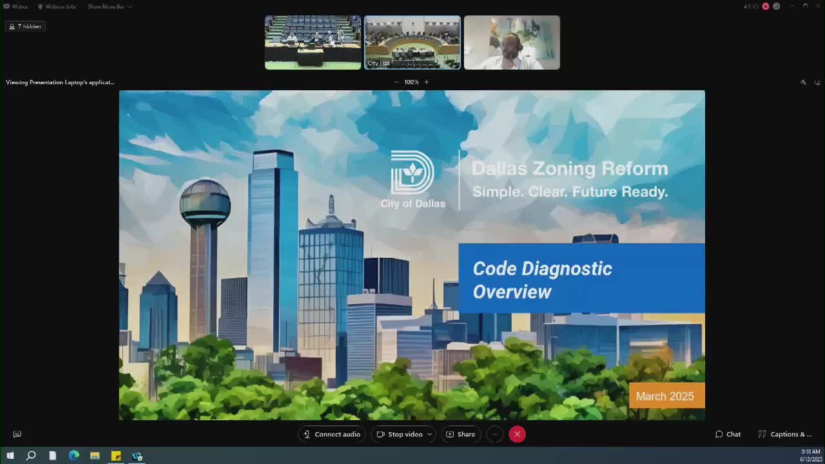Click the Dallas Zoning Reform heading

tap(570, 169)
